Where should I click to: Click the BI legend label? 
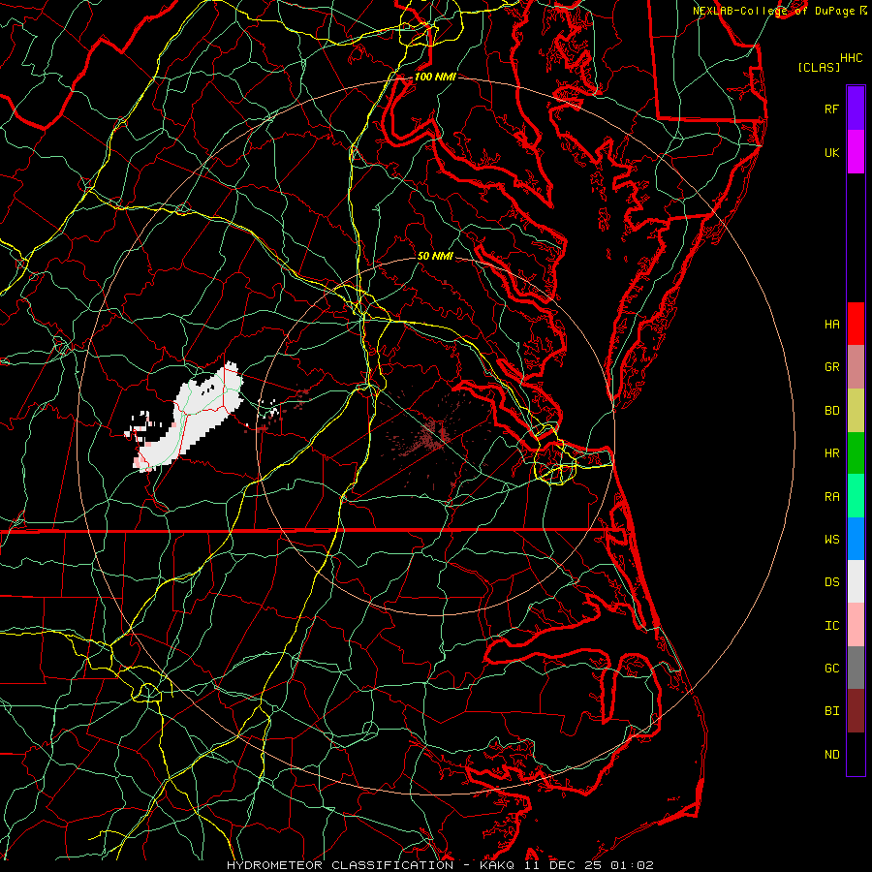click(x=831, y=711)
